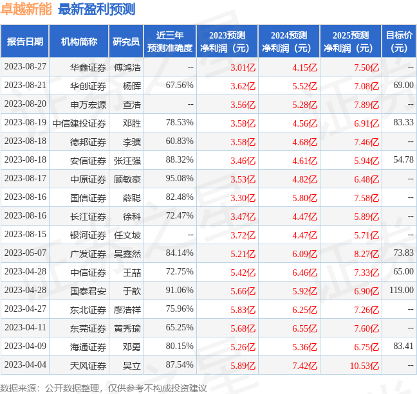This screenshot has height=394, width=417.
Task: Click target price 69.00
Action: click(403, 85)
